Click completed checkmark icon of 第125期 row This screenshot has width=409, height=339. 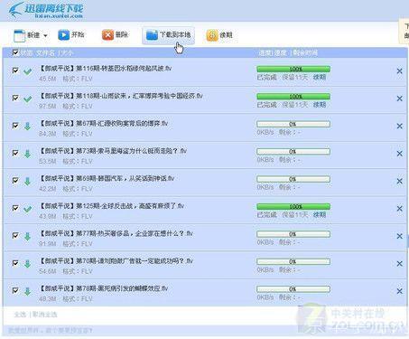click(28, 209)
